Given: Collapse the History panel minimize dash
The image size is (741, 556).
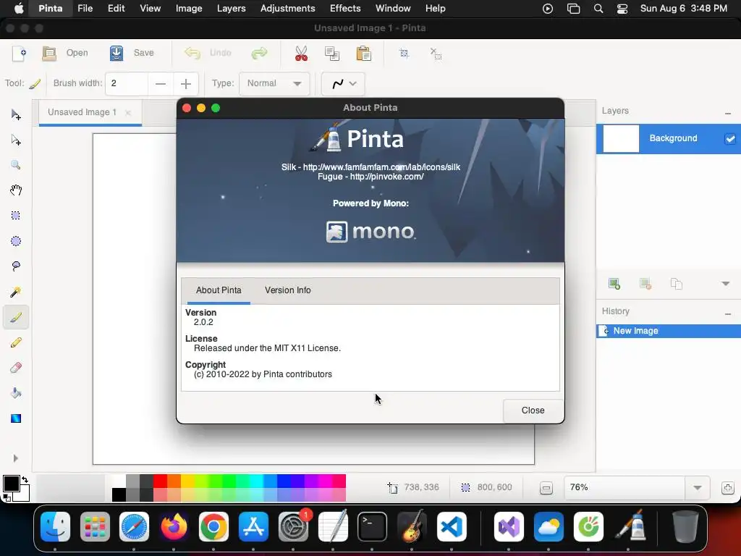Looking at the screenshot, I should coord(728,314).
